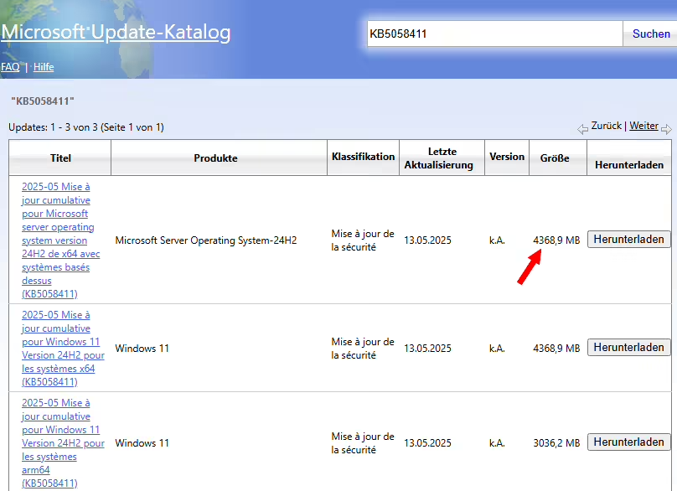Image resolution: width=677 pixels, height=491 pixels.
Task: Sort results by the Titel column
Action: [59, 157]
